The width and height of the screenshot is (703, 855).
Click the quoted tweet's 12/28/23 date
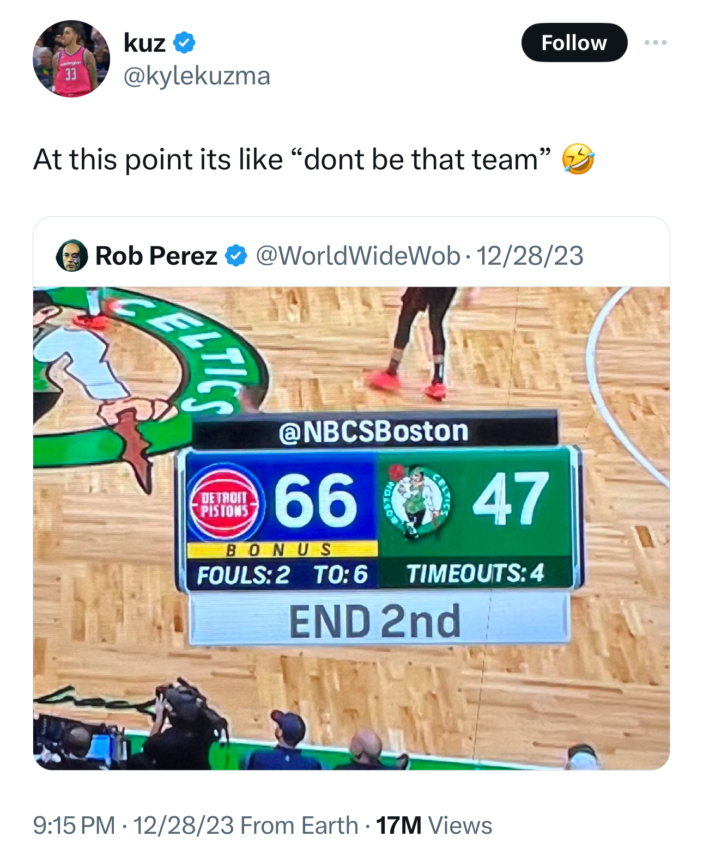530,255
